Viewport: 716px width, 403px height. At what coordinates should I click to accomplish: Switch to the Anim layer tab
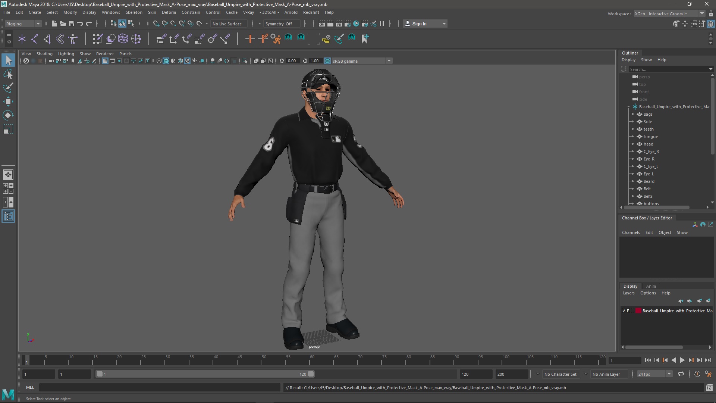click(x=651, y=286)
